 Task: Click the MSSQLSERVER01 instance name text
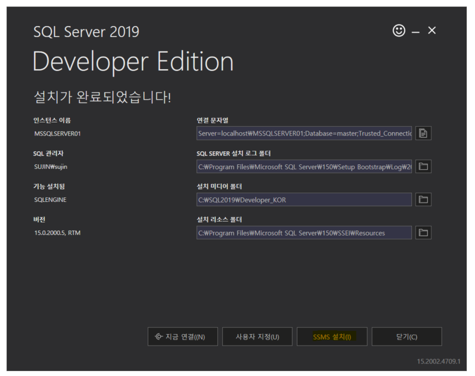click(x=57, y=134)
